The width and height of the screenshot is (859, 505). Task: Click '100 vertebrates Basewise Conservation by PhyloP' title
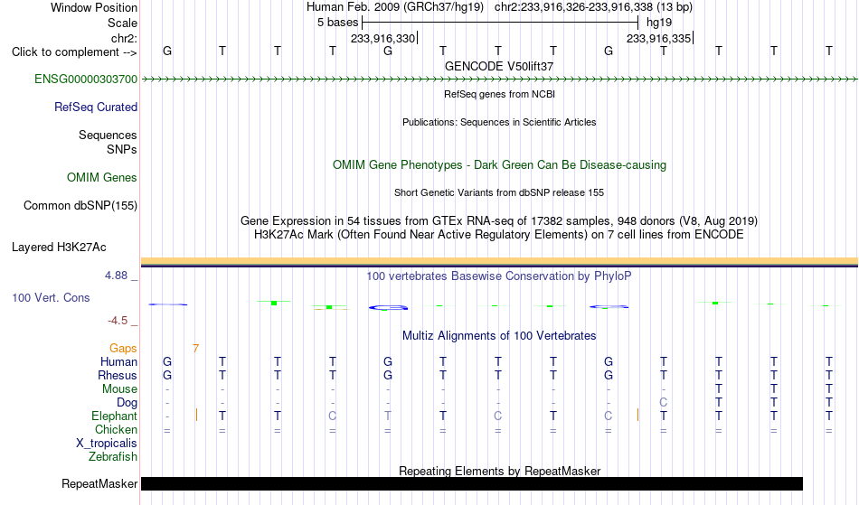click(499, 276)
